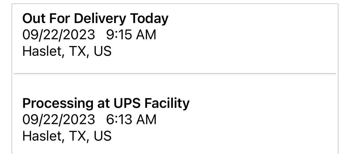The width and height of the screenshot is (350, 154).
Task: Click US in the Processing entry location
Action: click(103, 136)
